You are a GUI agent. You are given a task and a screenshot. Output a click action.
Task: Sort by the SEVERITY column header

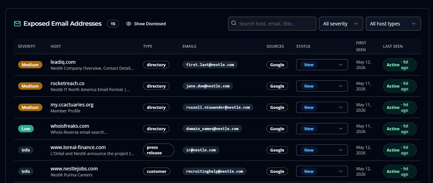point(27,46)
